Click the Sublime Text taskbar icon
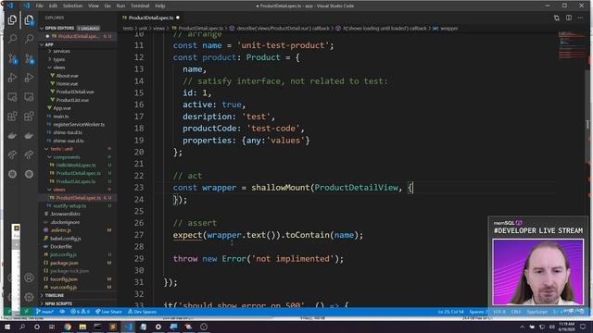Screen dimensions: 593x333 [113, 327]
